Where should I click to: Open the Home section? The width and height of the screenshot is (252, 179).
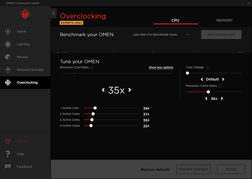tap(25, 31)
